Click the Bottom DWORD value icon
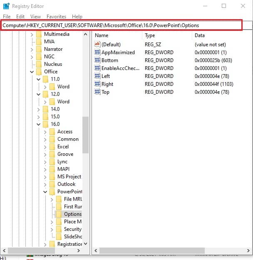The height and width of the screenshot is (260, 253). [x=97, y=60]
